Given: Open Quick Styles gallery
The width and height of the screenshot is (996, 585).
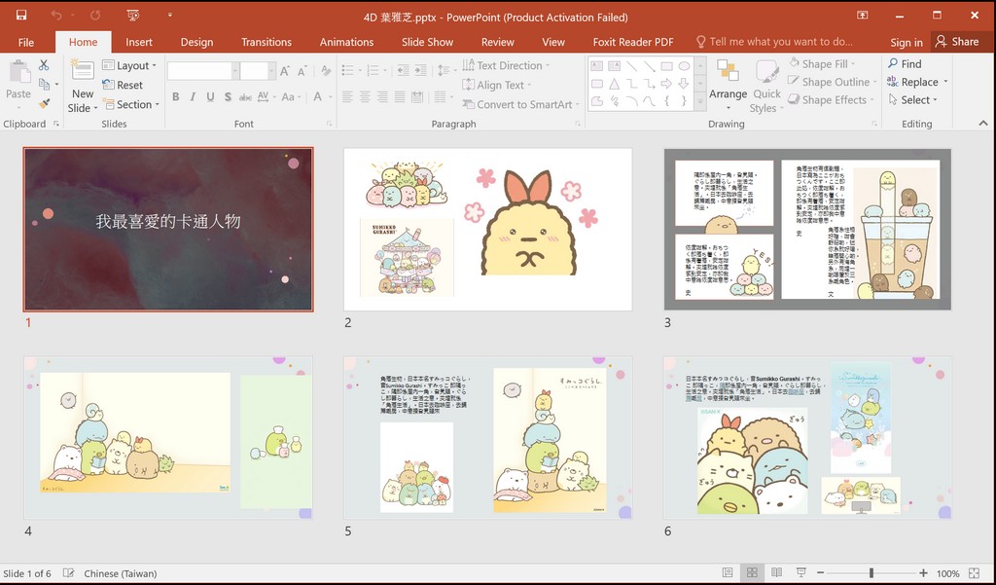Looking at the screenshot, I should [x=766, y=87].
